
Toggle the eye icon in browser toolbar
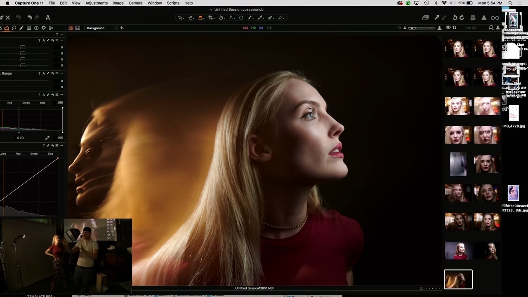pyautogui.click(x=448, y=28)
